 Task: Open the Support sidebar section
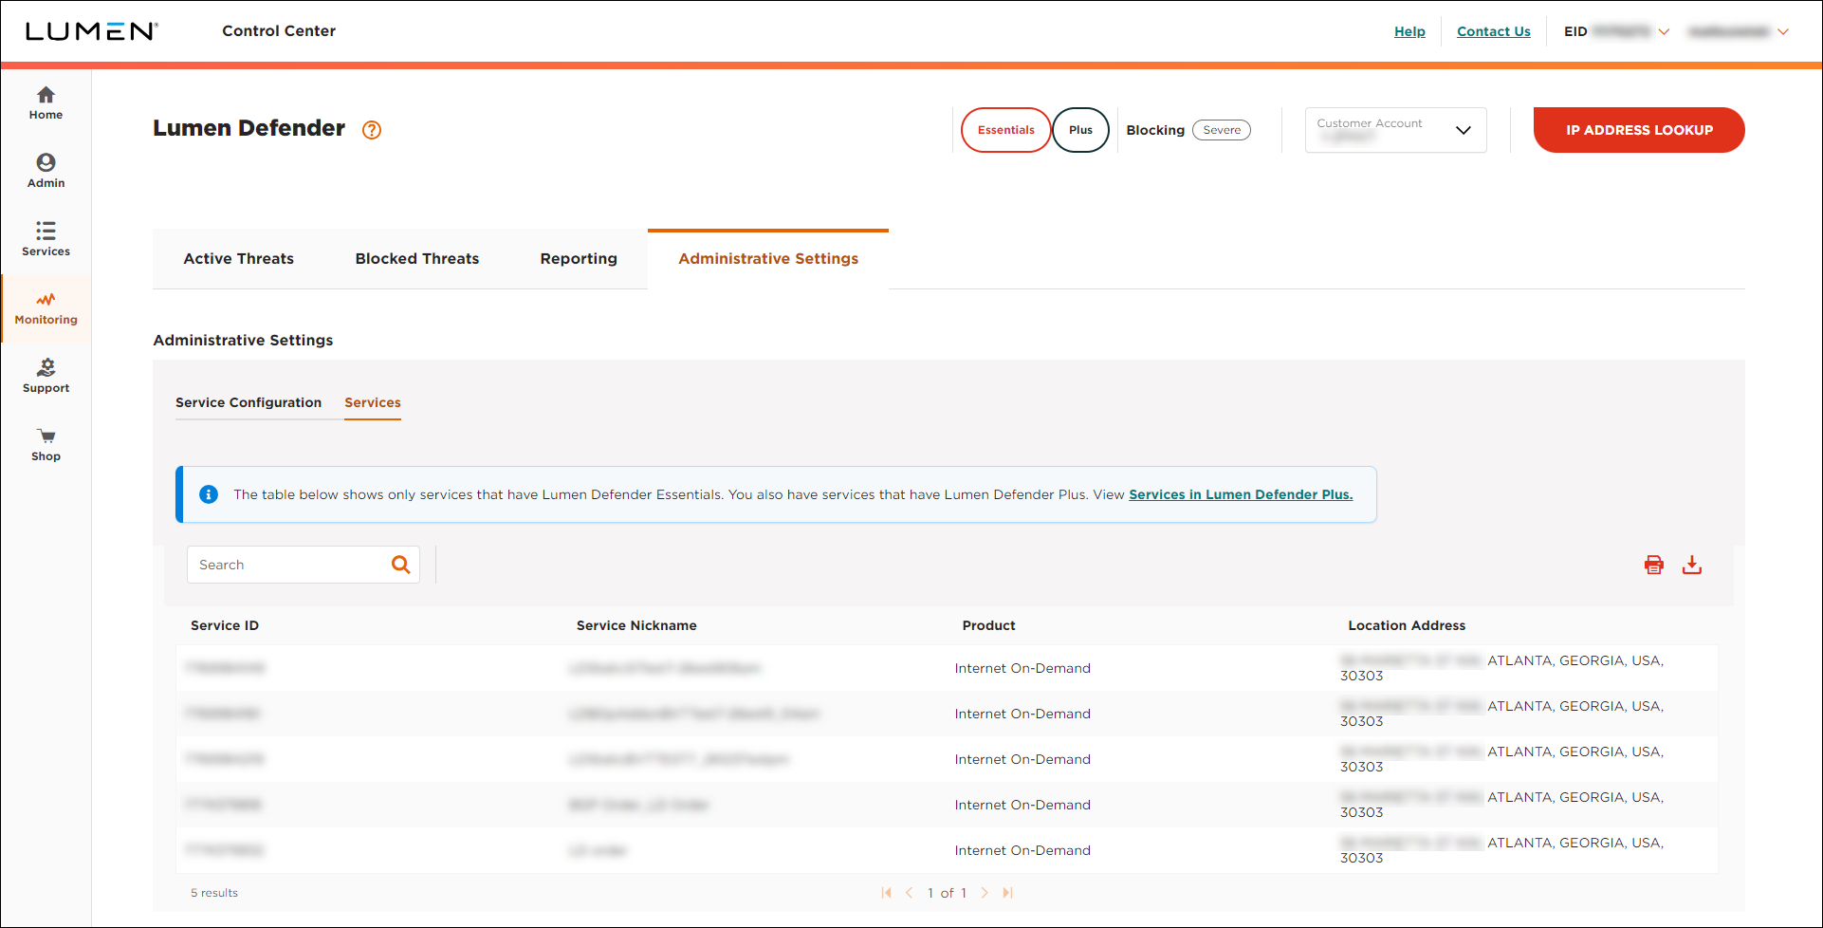tap(46, 377)
